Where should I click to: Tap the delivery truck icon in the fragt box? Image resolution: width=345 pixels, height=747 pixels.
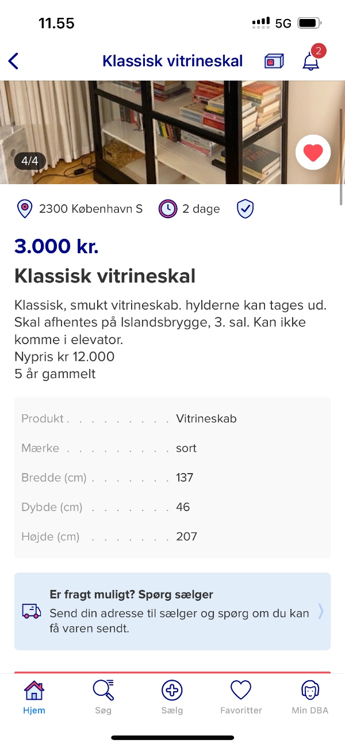31,611
